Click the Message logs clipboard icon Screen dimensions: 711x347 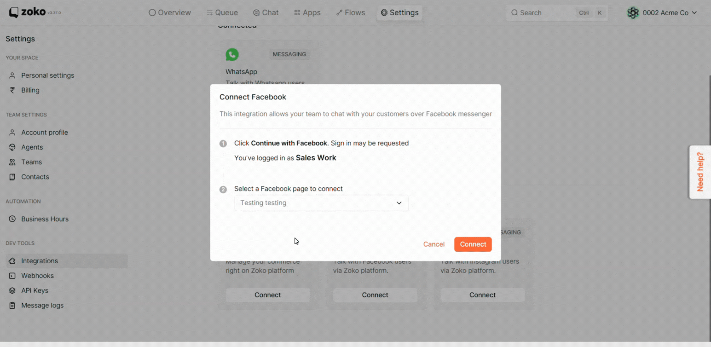click(x=12, y=305)
